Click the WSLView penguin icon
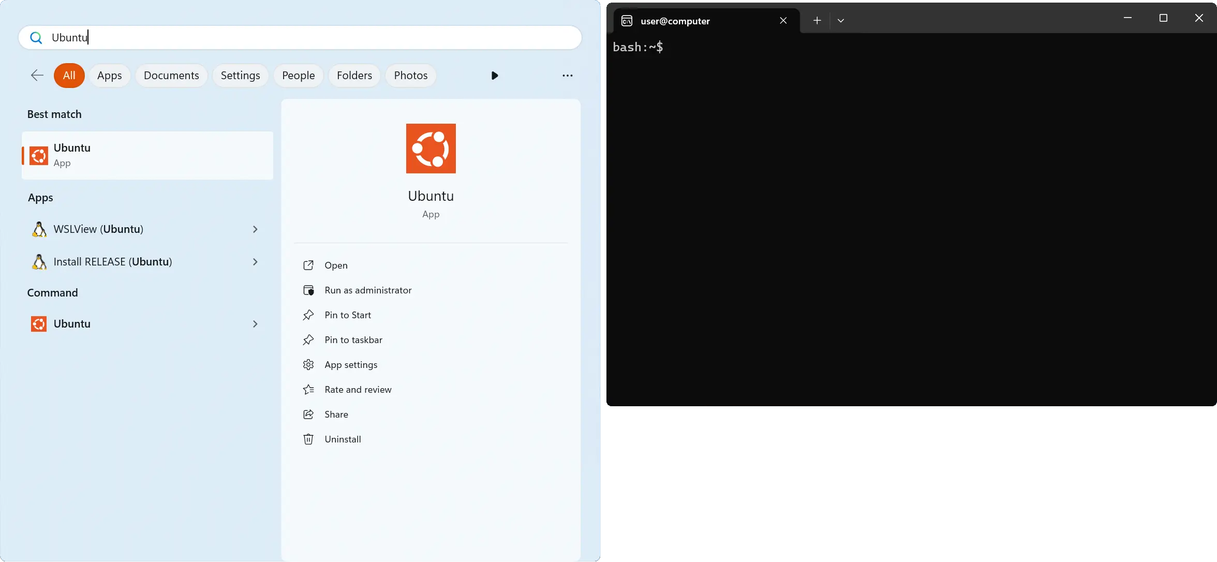 coord(39,229)
